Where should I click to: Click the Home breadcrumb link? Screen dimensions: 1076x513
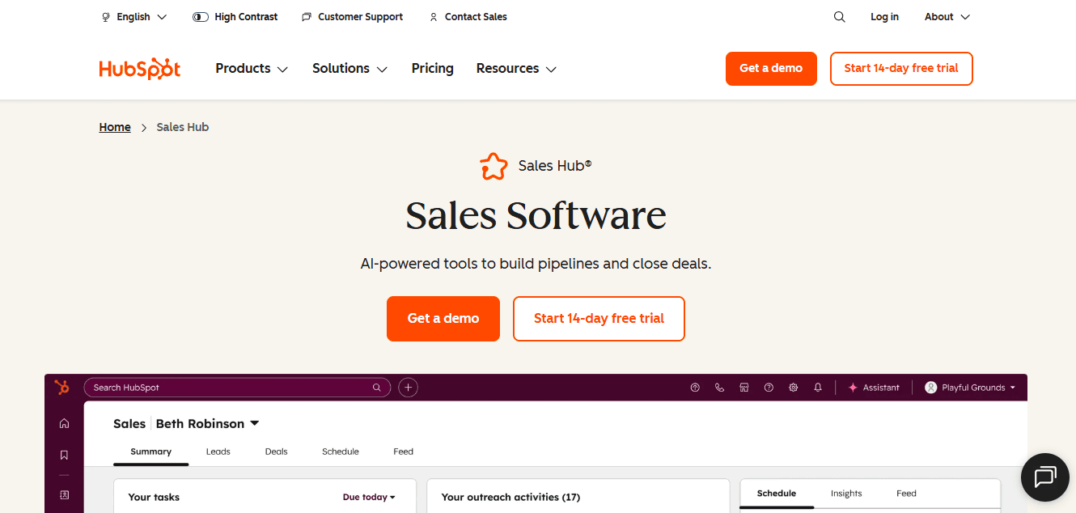114,126
